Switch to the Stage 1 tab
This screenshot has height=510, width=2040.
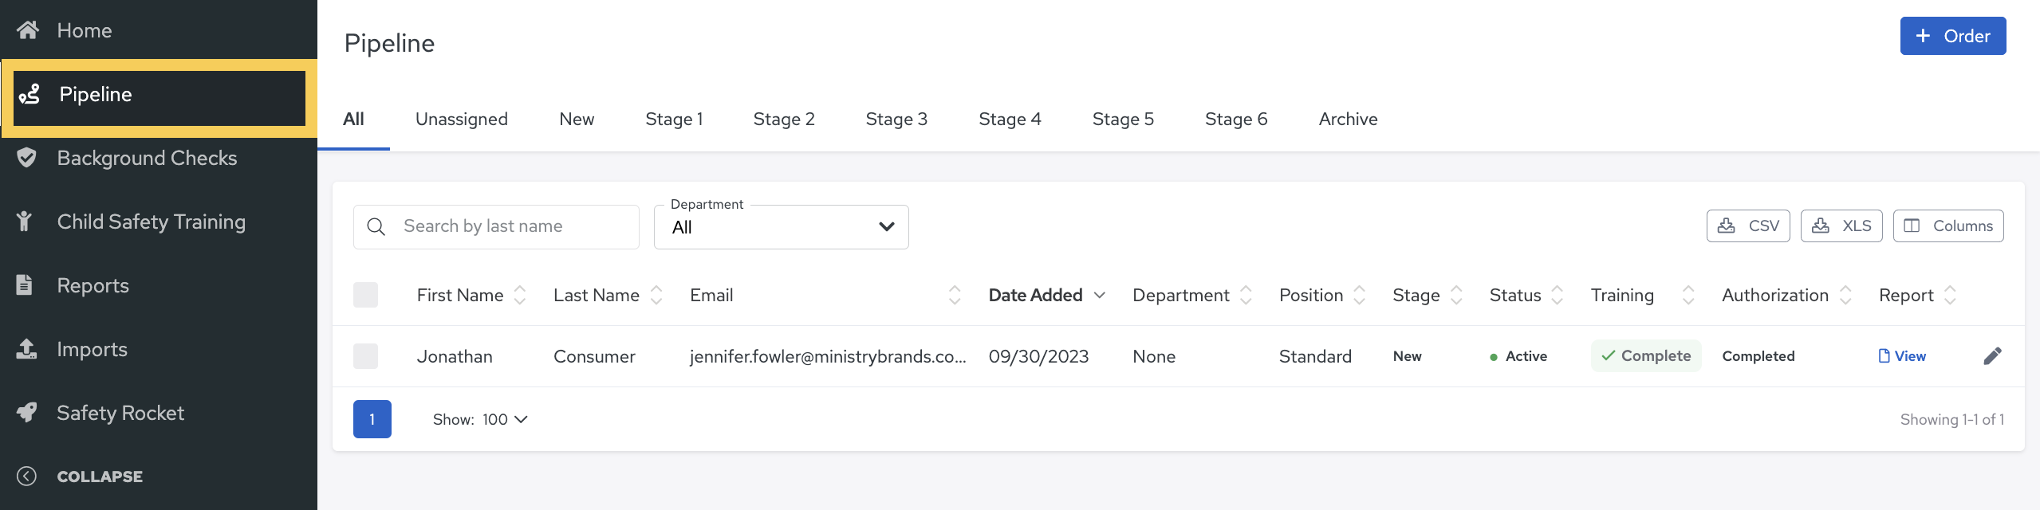[674, 119]
